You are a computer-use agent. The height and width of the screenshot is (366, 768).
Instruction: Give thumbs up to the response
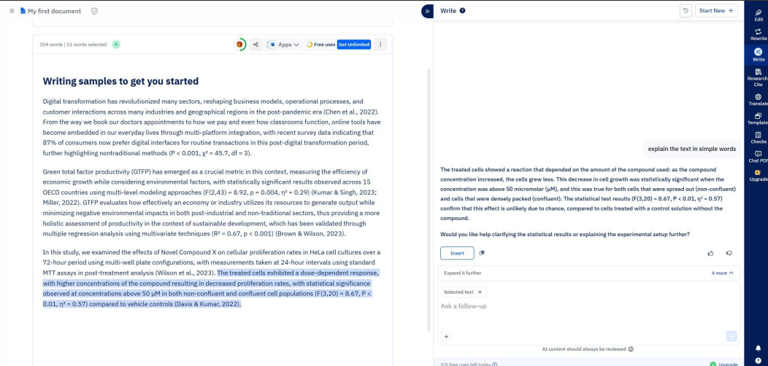click(x=711, y=253)
